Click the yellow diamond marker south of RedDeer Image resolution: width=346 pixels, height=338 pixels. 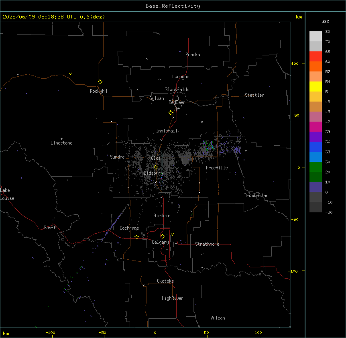point(171,113)
